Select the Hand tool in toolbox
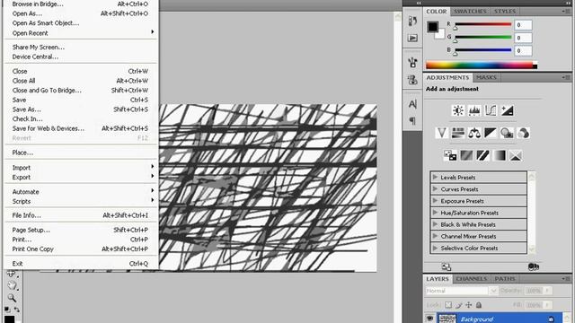Image resolution: width=575 pixels, height=323 pixels. 12,285
